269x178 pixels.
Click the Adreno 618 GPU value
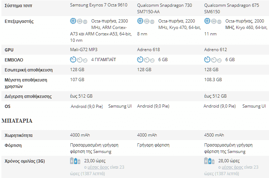[x=148, y=50]
